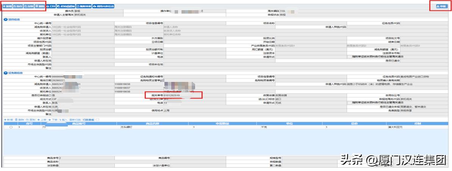Tick 随附单证纸本资料 checkbox in 征免税信息 section
The height and width of the screenshot is (171, 452).
tap(350, 102)
